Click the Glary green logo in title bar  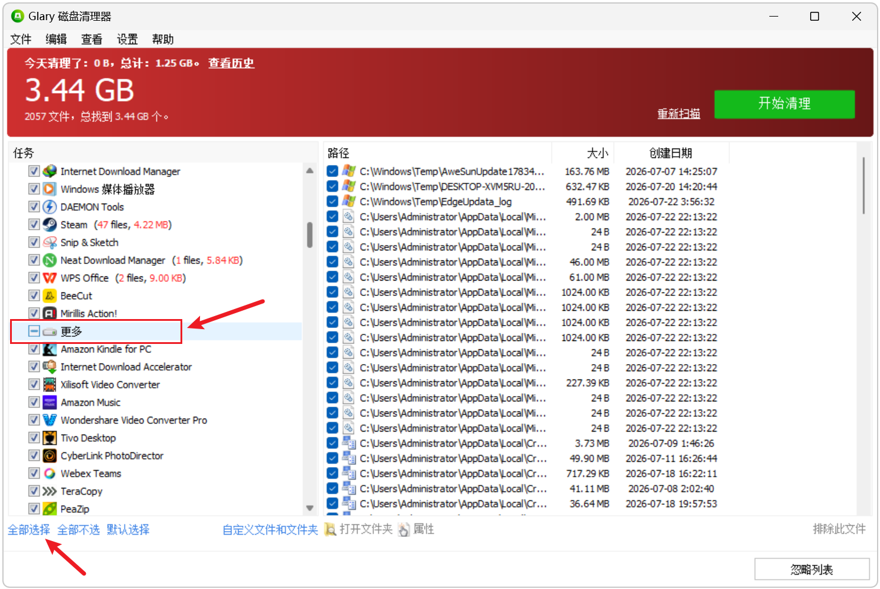[17, 16]
